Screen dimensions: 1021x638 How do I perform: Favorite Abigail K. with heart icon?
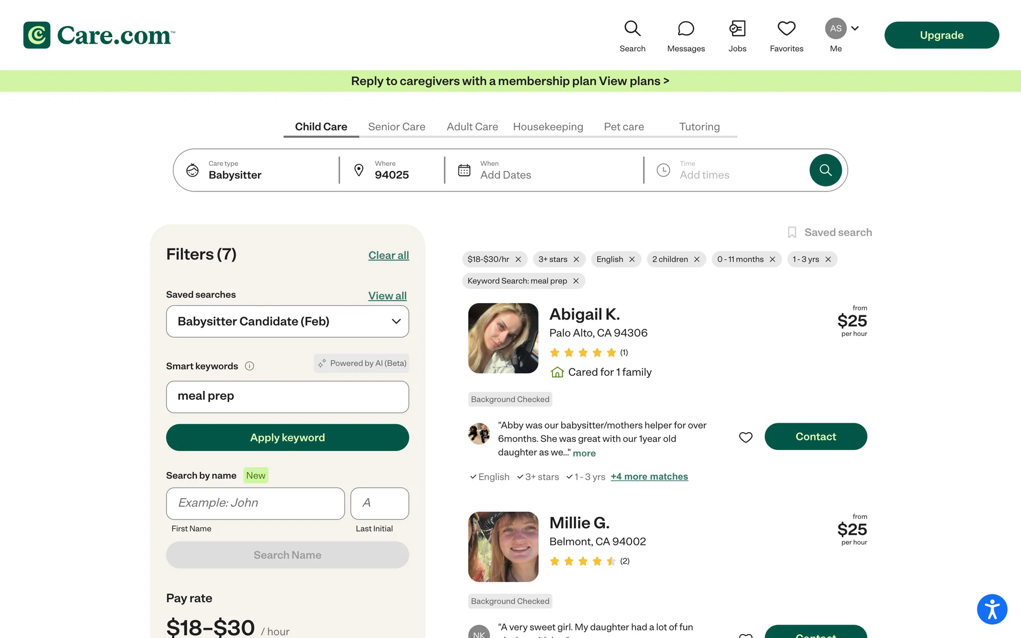click(x=746, y=437)
